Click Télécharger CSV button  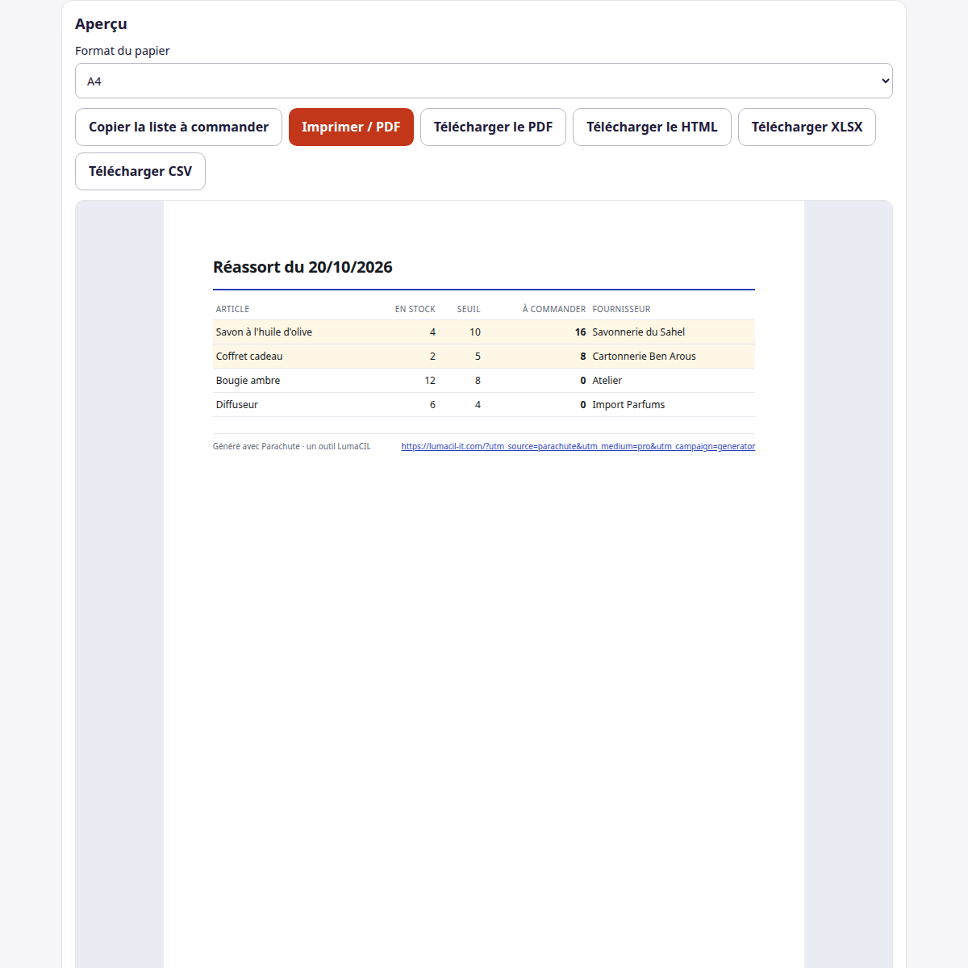pyautogui.click(x=140, y=171)
